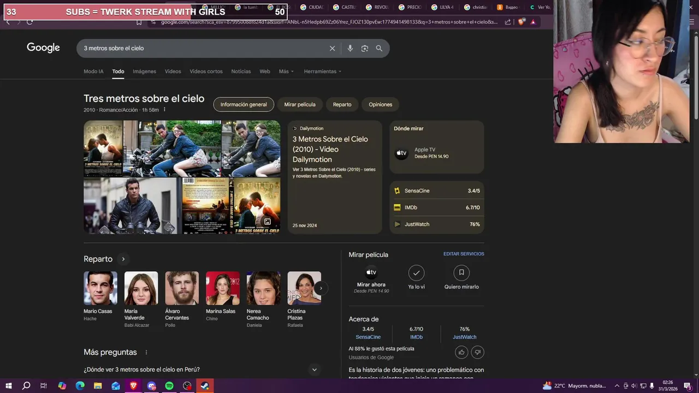Switch to the Videos tab
Viewport: 699px width, 393px height.
173,72
